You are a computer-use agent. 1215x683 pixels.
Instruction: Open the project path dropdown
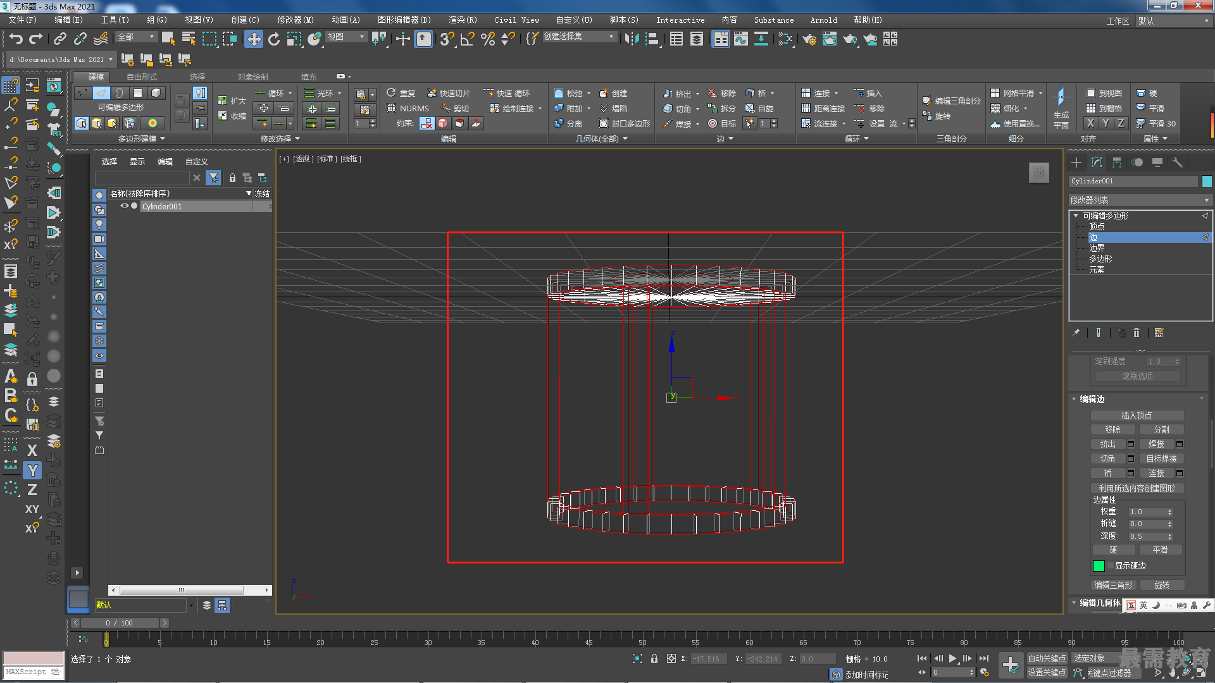point(61,59)
